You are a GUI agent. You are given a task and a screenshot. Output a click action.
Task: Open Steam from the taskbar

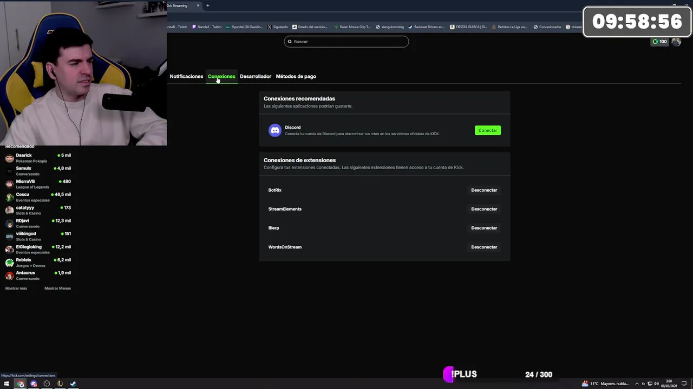(x=73, y=384)
